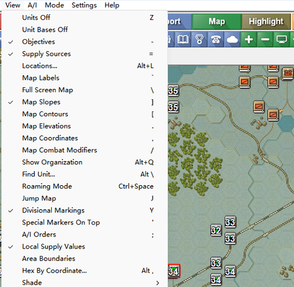294x287 pixels.
Task: Click the monitor screen icon
Action: (281, 40)
